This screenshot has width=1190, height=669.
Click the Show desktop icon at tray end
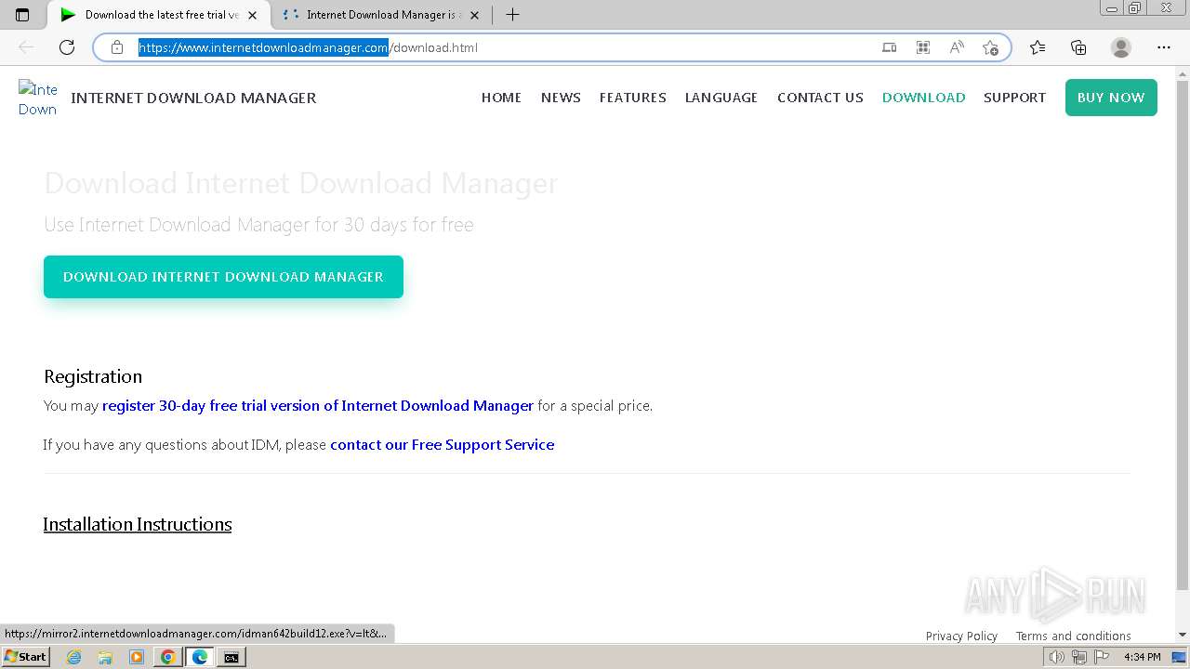point(1180,657)
